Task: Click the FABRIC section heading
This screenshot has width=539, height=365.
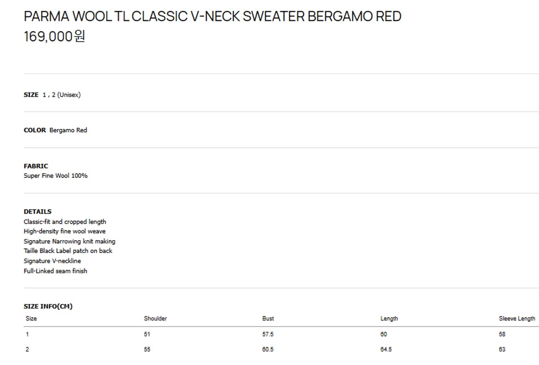Action: [x=36, y=166]
